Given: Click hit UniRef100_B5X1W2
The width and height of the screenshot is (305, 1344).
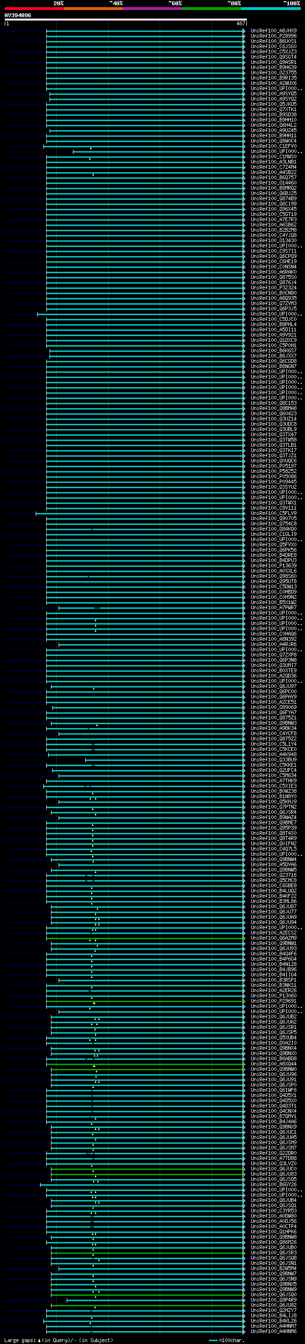Looking at the screenshot, I should click(x=274, y=602).
